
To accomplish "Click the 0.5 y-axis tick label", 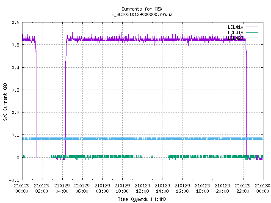I will click(15, 45).
